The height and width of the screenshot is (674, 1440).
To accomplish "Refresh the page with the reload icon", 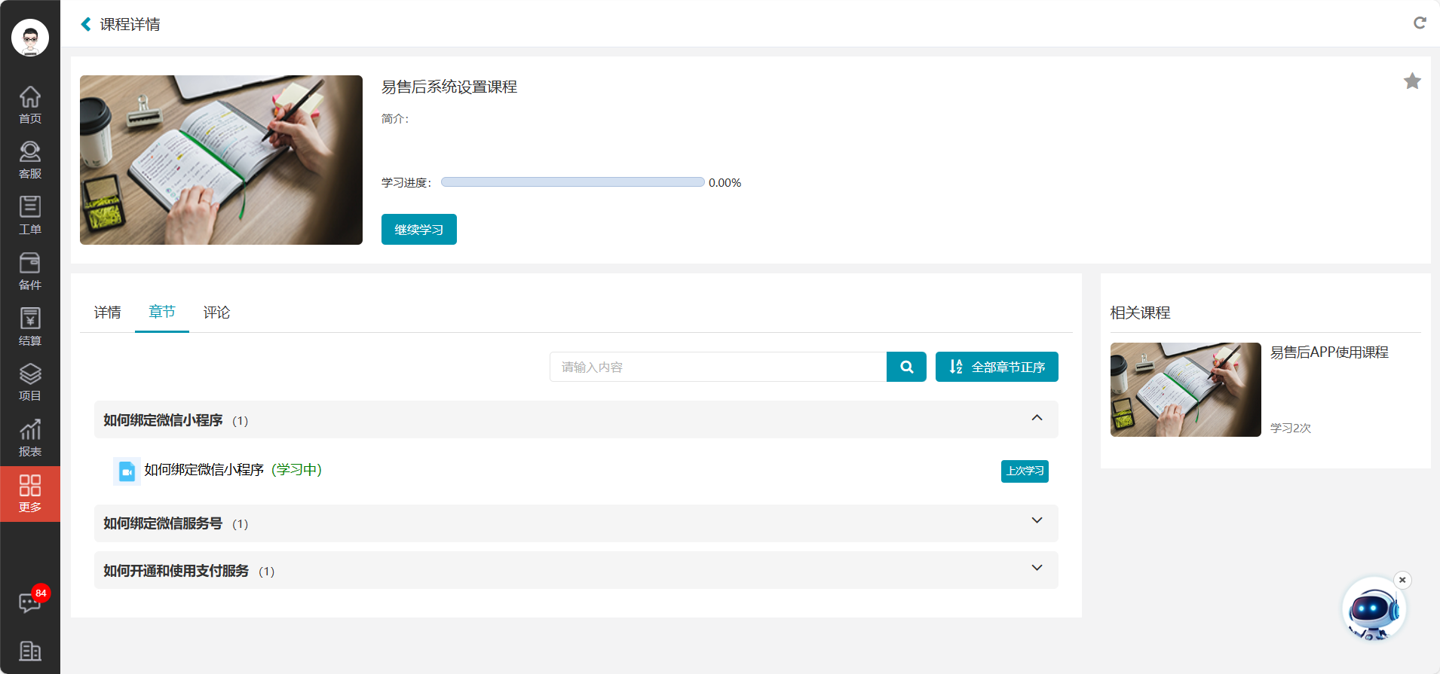I will click(1420, 23).
